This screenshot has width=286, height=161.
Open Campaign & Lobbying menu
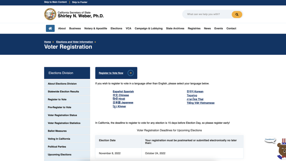tap(149, 29)
